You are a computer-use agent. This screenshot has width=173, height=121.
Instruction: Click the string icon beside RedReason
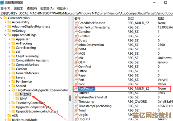76,88
